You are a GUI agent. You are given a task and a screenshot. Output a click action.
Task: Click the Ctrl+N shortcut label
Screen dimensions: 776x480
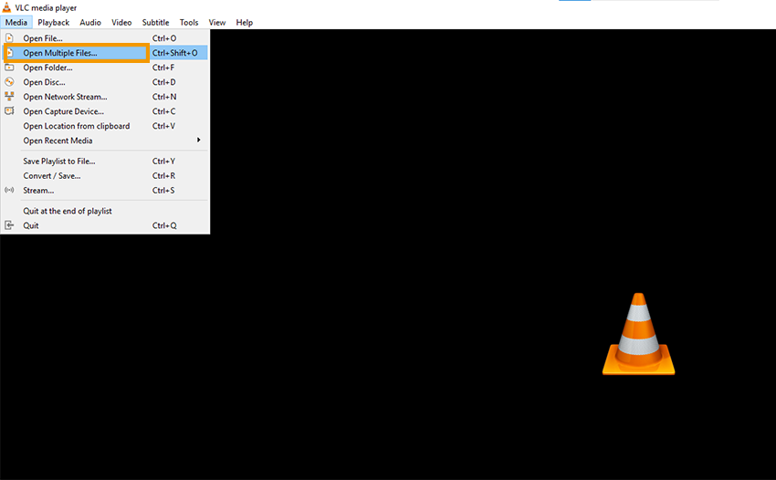(x=164, y=97)
